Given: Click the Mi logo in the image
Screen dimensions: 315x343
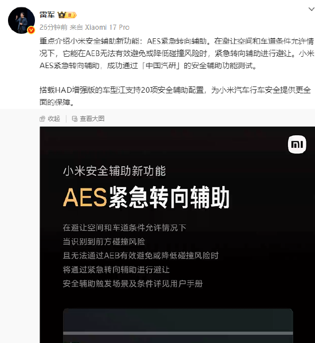Looking at the screenshot, I should coord(297,144).
